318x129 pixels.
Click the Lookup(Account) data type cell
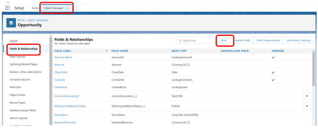(x=182, y=57)
